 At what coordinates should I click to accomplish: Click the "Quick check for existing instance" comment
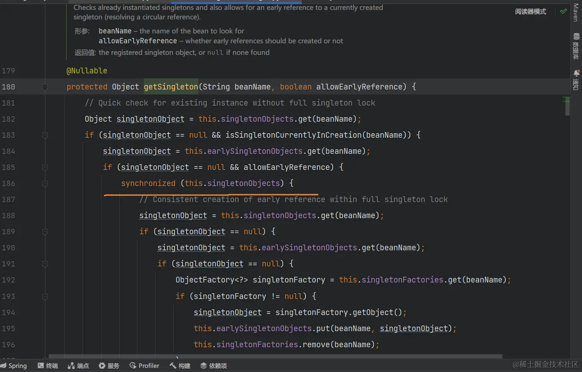[230, 103]
